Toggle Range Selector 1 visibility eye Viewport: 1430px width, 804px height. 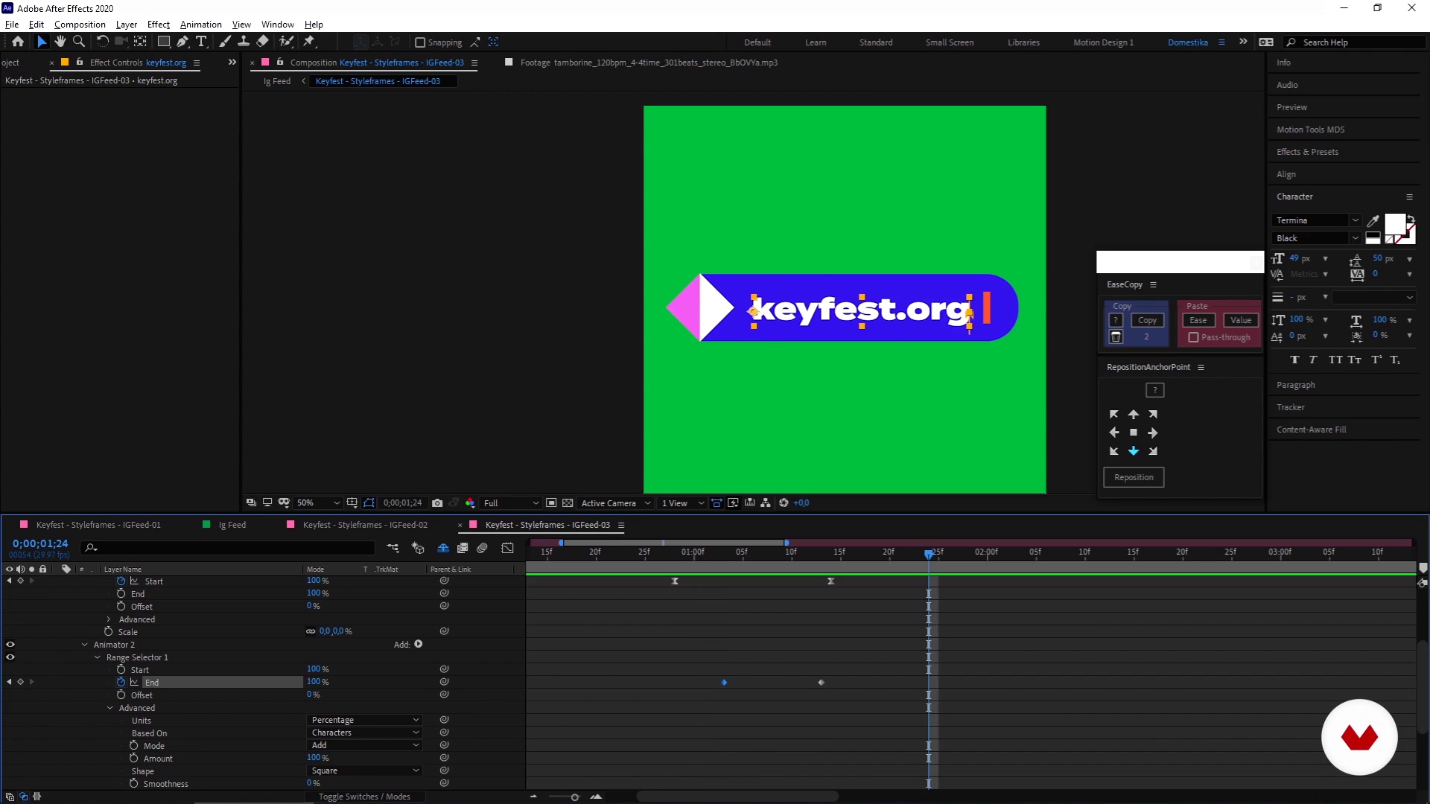click(x=10, y=657)
